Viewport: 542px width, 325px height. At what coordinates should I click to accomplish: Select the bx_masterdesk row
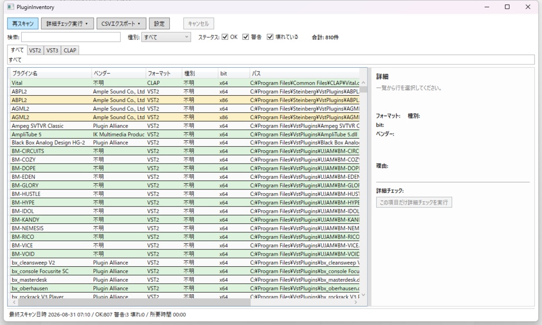point(185,279)
